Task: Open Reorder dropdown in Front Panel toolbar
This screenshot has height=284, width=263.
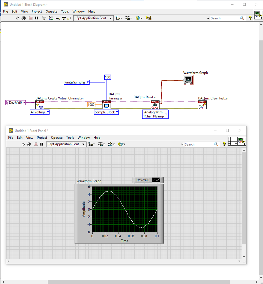Action: [122, 144]
